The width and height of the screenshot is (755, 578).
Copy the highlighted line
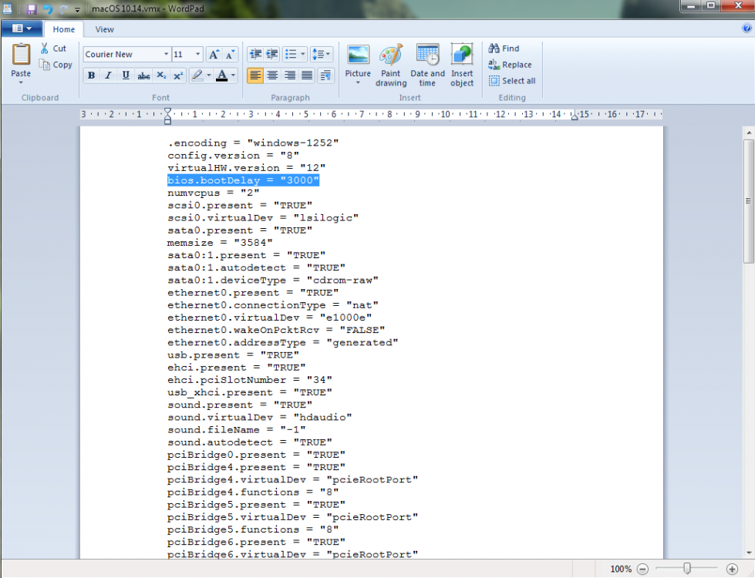pos(56,65)
